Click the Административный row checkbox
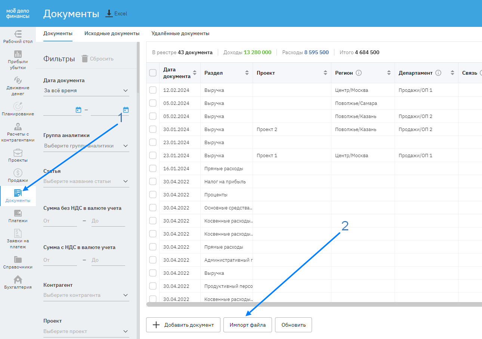The height and width of the screenshot is (339, 482). coord(153,260)
